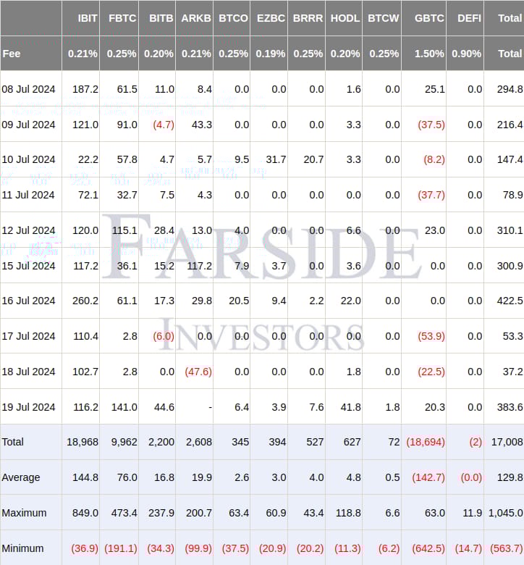
Task: Click the Minimum row label
Action: point(22,548)
